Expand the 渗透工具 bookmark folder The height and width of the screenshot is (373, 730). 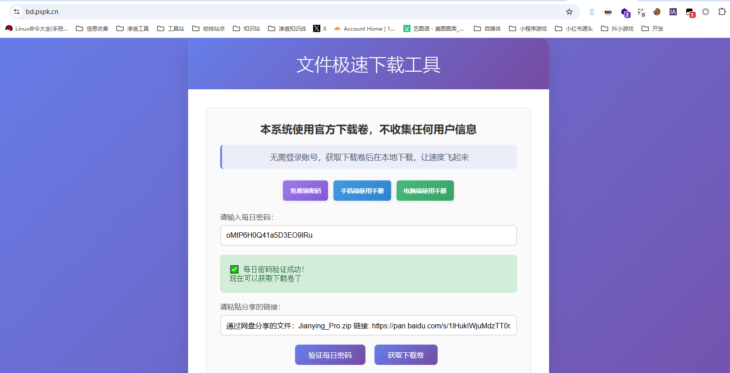[x=133, y=28]
